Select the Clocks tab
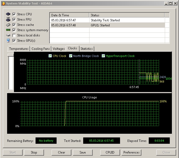179x158 pixels. (72, 48)
